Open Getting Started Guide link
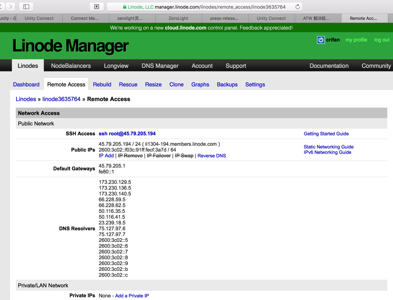 coord(326,134)
